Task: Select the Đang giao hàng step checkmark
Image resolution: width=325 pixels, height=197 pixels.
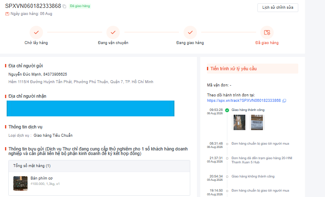Action: click(x=190, y=32)
